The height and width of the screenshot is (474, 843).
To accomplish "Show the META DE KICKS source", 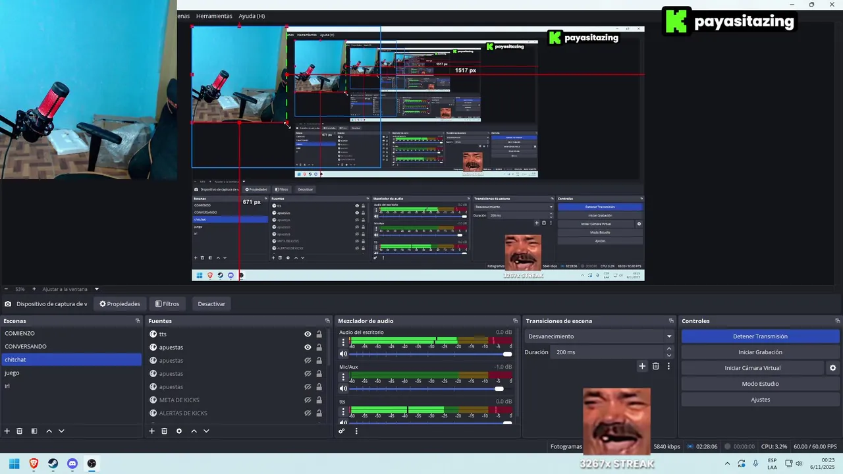I will (308, 400).
